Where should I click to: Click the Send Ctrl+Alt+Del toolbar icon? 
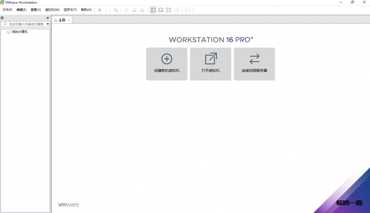(116, 10)
